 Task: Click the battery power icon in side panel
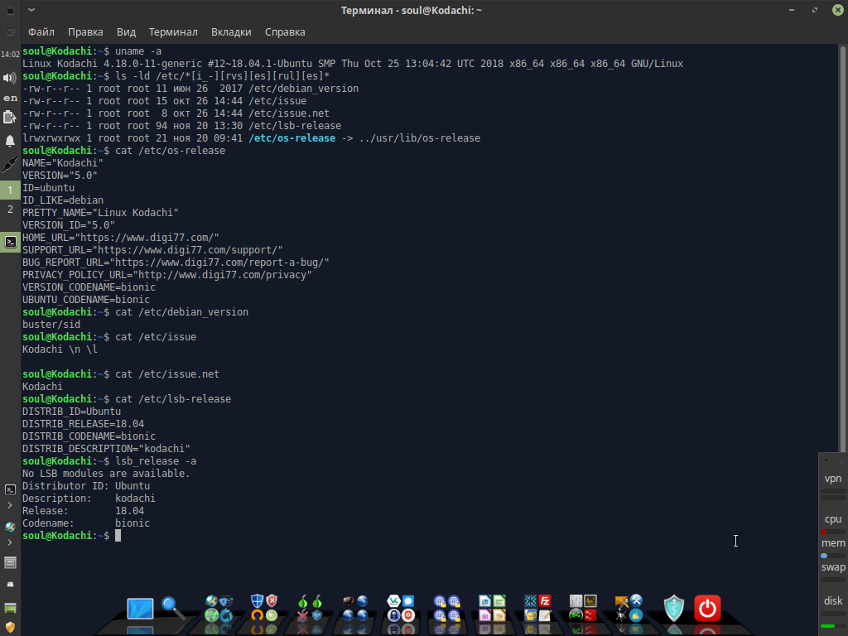pos(10,117)
